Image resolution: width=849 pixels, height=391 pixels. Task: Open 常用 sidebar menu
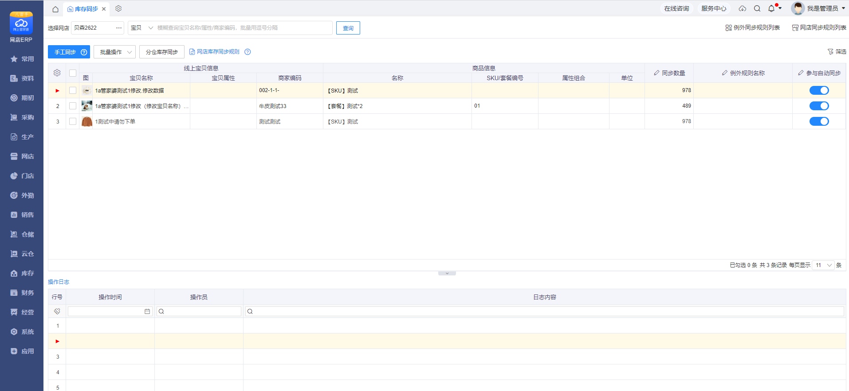22,59
